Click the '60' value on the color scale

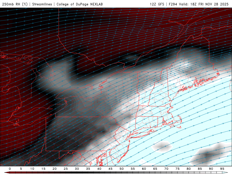[x=144, y=169]
